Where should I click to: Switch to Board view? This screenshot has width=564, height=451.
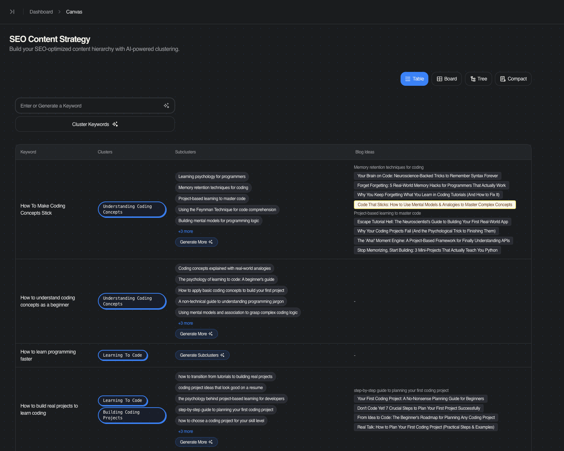point(446,79)
